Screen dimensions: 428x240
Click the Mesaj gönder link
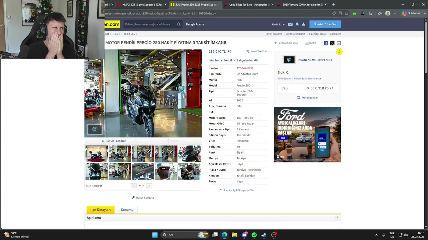click(x=307, y=98)
